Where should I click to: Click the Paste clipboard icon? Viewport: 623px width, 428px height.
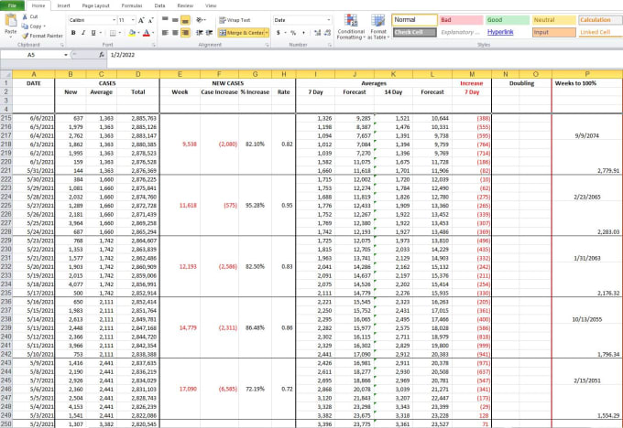(x=11, y=20)
